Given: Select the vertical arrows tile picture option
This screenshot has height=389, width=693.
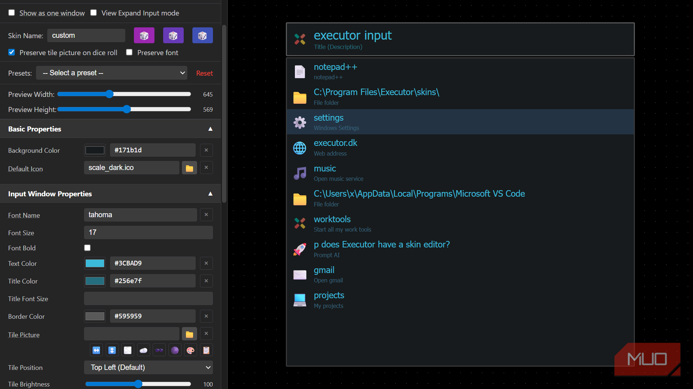Looking at the screenshot, I should (112, 350).
